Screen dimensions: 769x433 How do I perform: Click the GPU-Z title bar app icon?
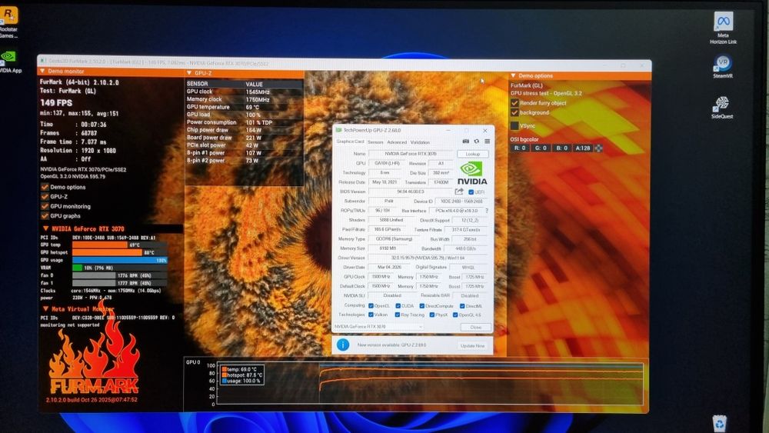pyautogui.click(x=338, y=131)
